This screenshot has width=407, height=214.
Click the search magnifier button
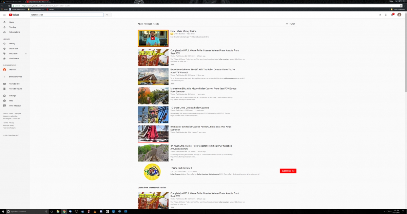pos(107,15)
